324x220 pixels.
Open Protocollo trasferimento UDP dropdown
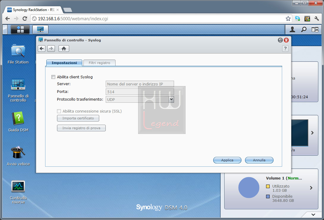pyautogui.click(x=171, y=99)
